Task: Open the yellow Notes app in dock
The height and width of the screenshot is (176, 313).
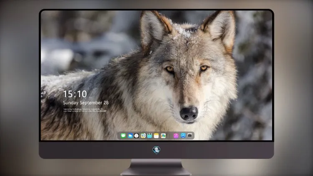Action: point(156,136)
